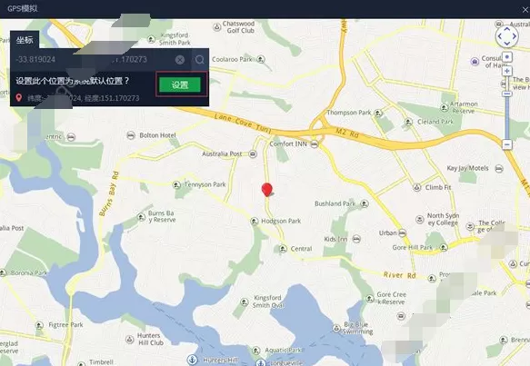Viewport: 530px width, 366px height.
Task: Click the green 设置 button
Action: click(x=180, y=84)
